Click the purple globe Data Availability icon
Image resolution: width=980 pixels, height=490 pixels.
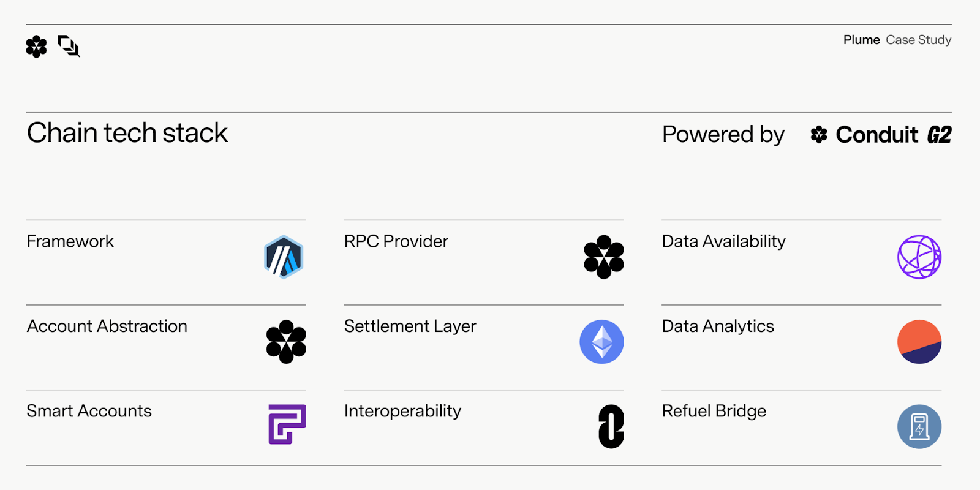coord(919,257)
